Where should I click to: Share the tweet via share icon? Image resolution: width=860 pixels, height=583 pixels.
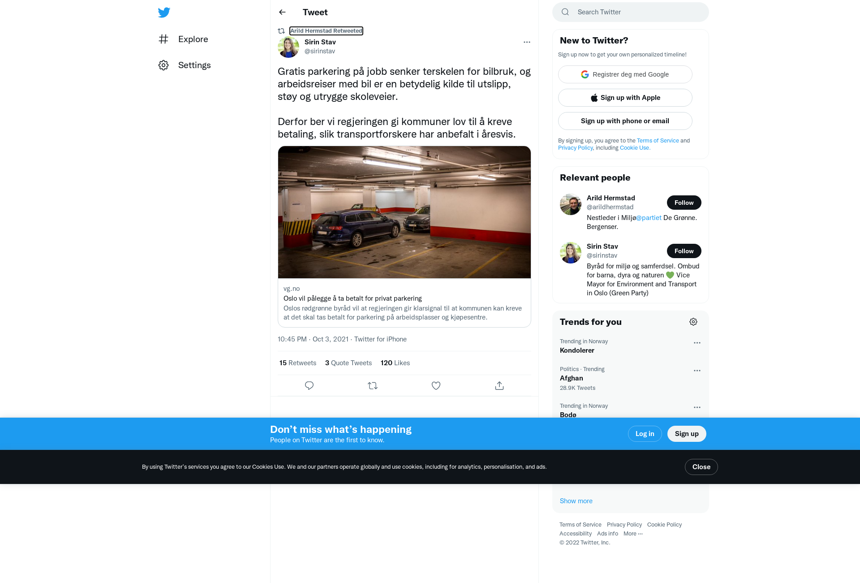tap(499, 385)
